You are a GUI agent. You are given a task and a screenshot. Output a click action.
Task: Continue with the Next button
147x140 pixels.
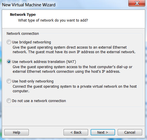coord(103,132)
